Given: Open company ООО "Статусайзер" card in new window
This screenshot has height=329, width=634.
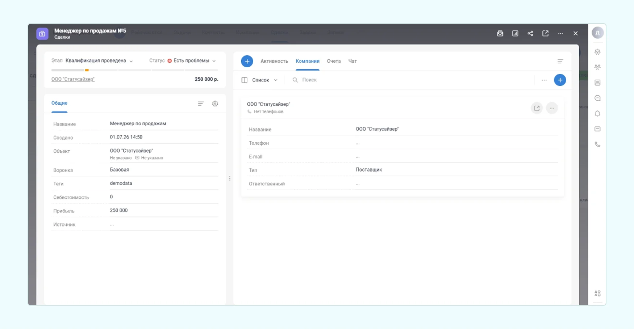Looking at the screenshot, I should pyautogui.click(x=537, y=108).
